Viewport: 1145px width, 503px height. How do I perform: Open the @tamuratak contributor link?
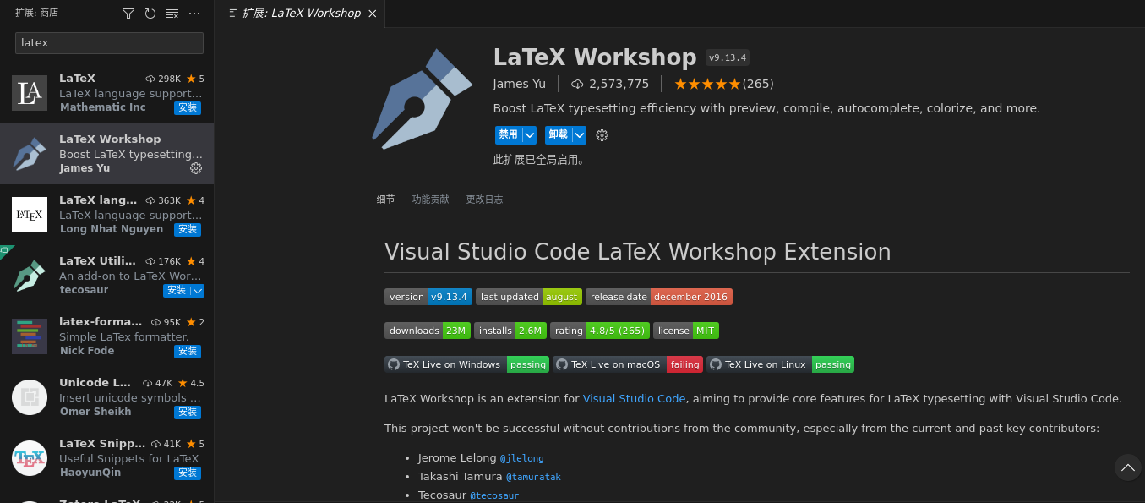click(x=533, y=477)
